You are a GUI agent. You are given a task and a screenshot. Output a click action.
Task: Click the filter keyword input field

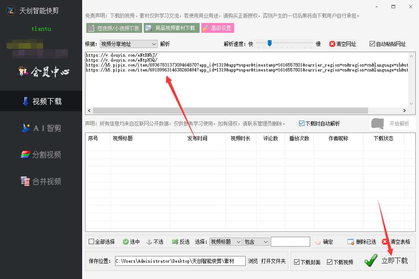[x=290, y=242]
